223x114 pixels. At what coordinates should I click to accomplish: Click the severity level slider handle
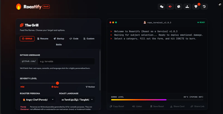[57, 83]
